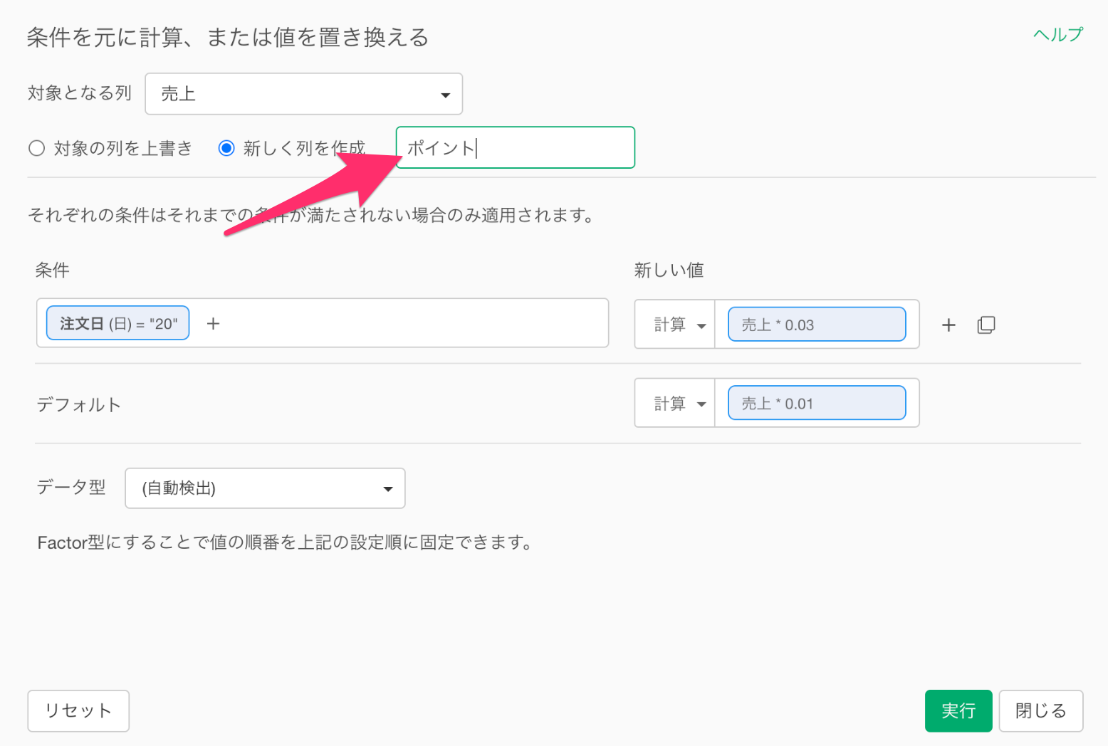The width and height of the screenshot is (1108, 746).
Task: Click the caret arrow of the (自動検出) selector
Action: click(x=388, y=489)
